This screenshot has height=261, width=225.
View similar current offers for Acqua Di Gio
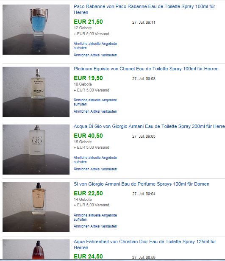point(95,160)
